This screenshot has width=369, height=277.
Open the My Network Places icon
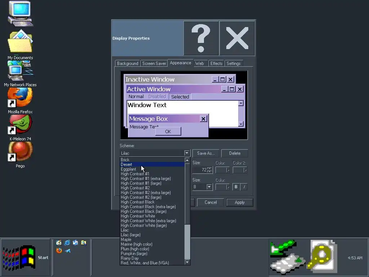[x=20, y=71]
